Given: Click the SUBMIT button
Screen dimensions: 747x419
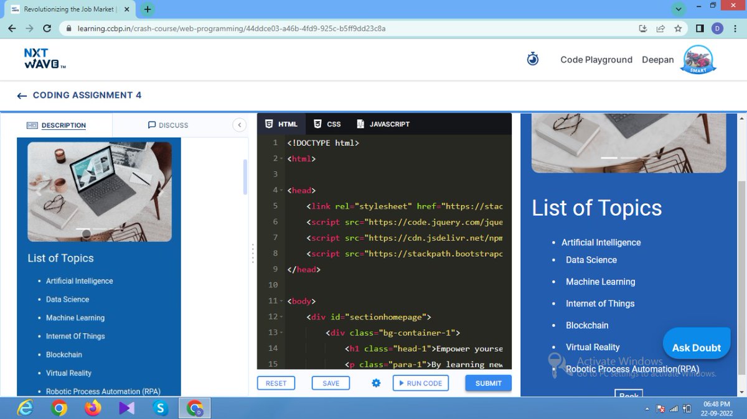Looking at the screenshot, I should click(x=488, y=383).
